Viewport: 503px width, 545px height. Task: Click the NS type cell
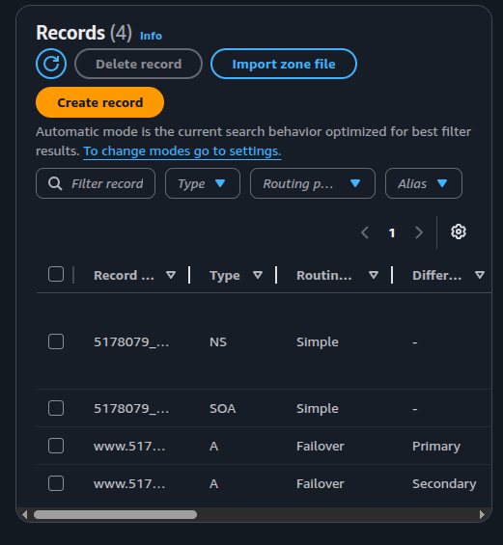[x=218, y=342]
